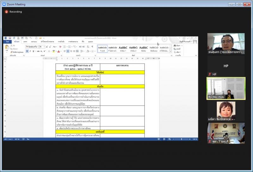Open the Paste options arrow below clipboard
The width and height of the screenshot is (253, 172).
[x=7, y=52]
